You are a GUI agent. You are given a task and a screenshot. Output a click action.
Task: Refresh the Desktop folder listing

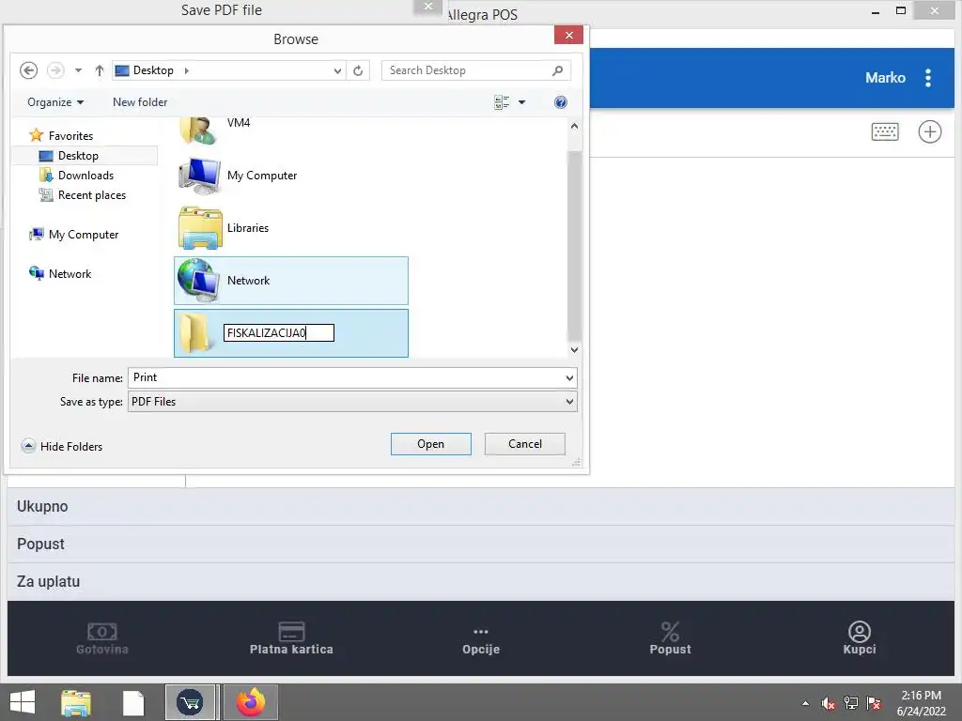(358, 70)
